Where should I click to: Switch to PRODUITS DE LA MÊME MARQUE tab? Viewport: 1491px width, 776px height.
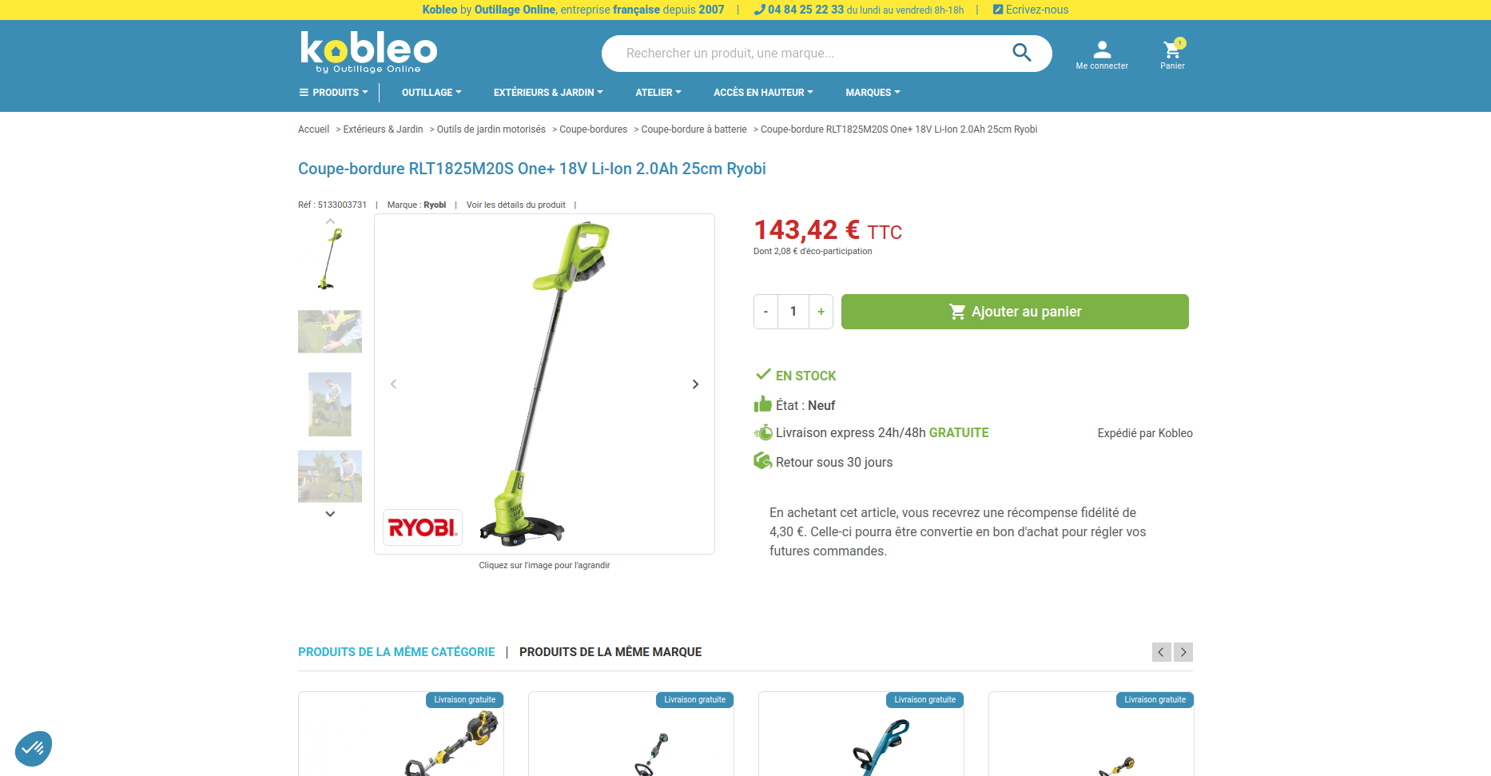[x=610, y=652]
